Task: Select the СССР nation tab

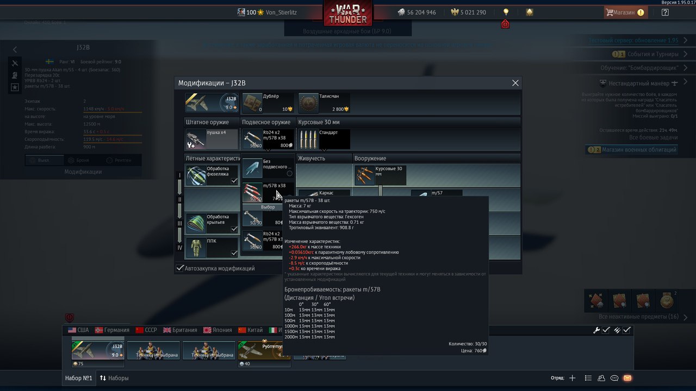Action: point(146,330)
